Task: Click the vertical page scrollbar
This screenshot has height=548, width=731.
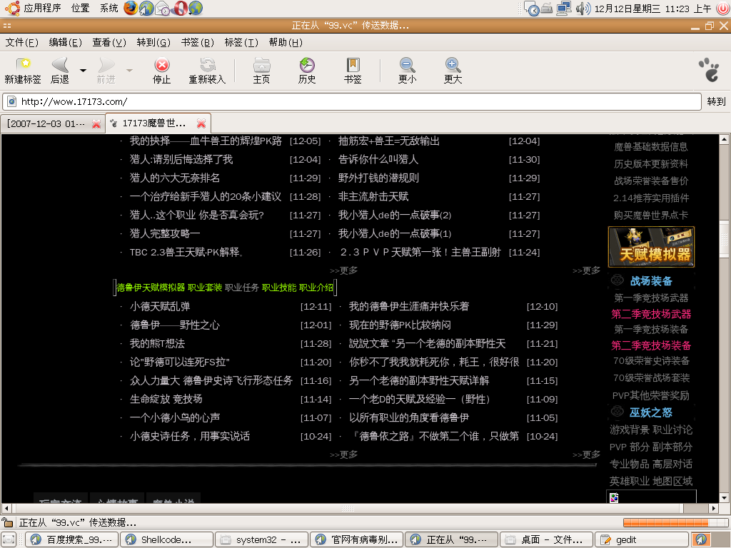Action: (724, 318)
